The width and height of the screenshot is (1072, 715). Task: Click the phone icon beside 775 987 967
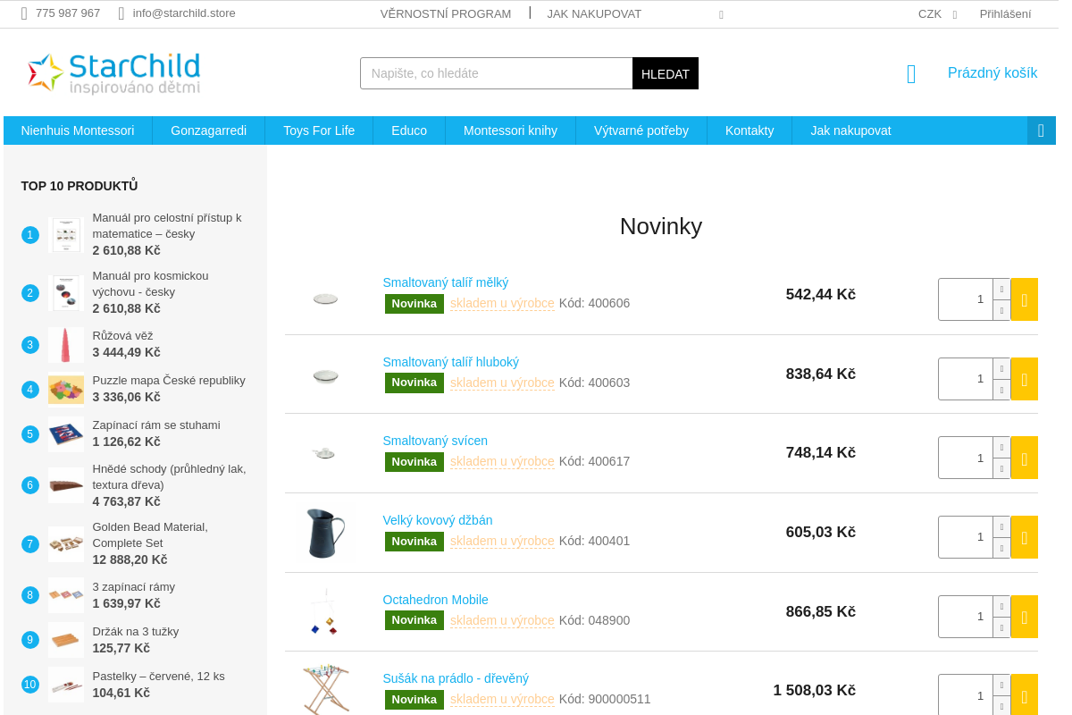pyautogui.click(x=24, y=13)
